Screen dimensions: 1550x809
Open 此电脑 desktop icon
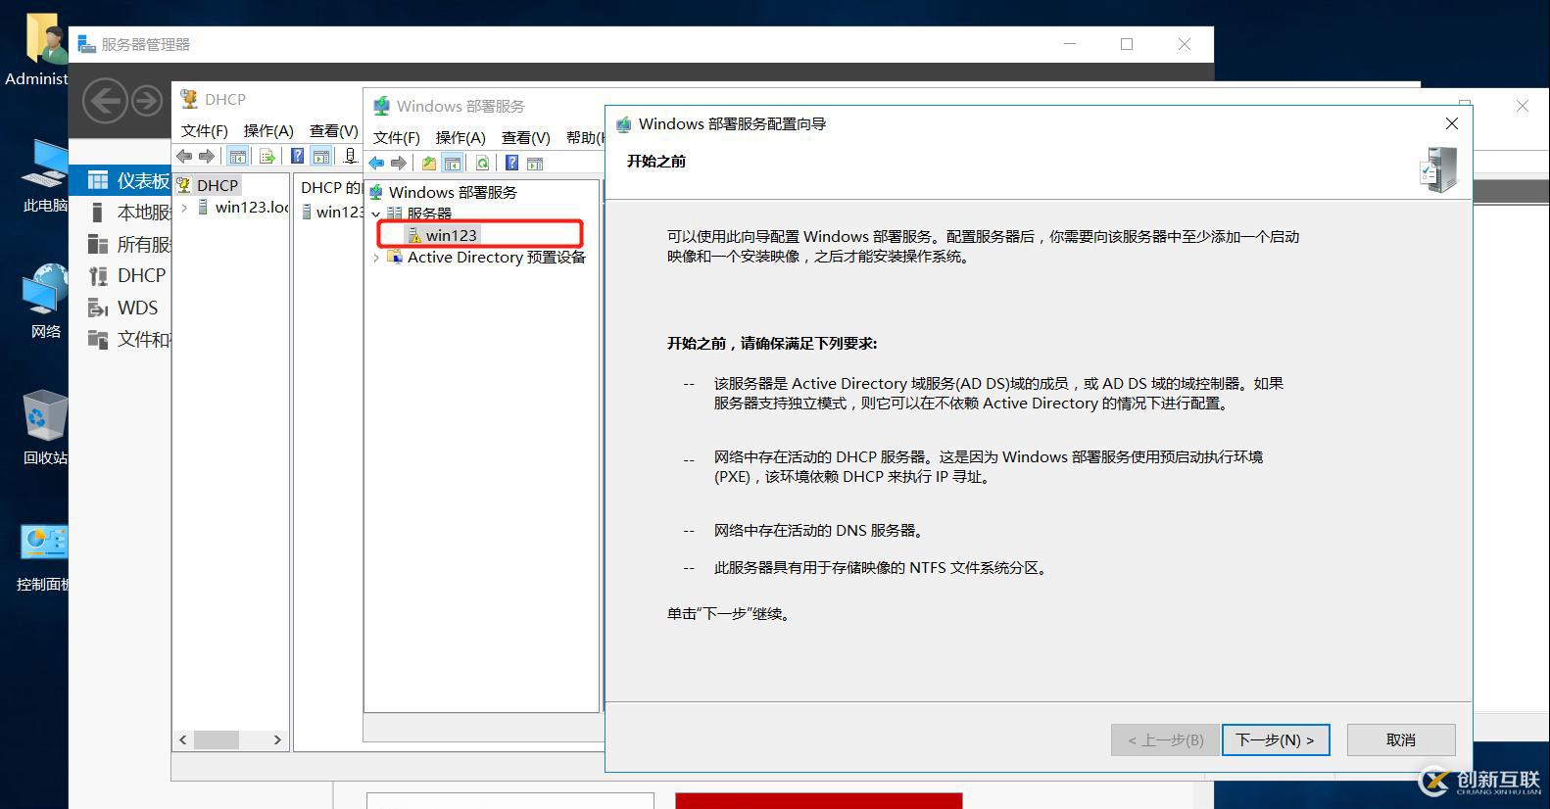(x=45, y=175)
